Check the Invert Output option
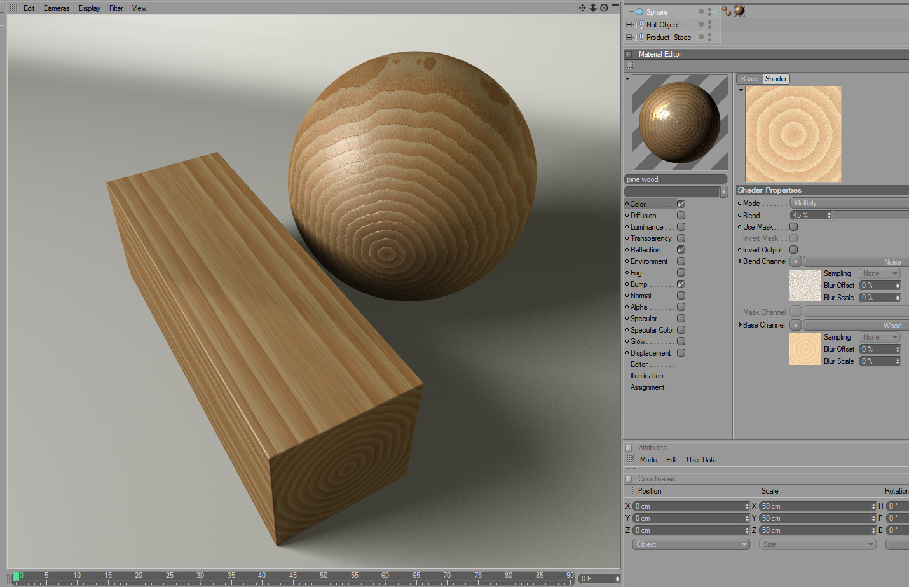The image size is (909, 587). pyautogui.click(x=793, y=250)
